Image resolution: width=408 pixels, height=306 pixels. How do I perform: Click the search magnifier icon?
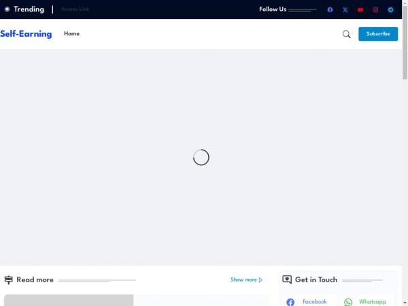(x=346, y=34)
